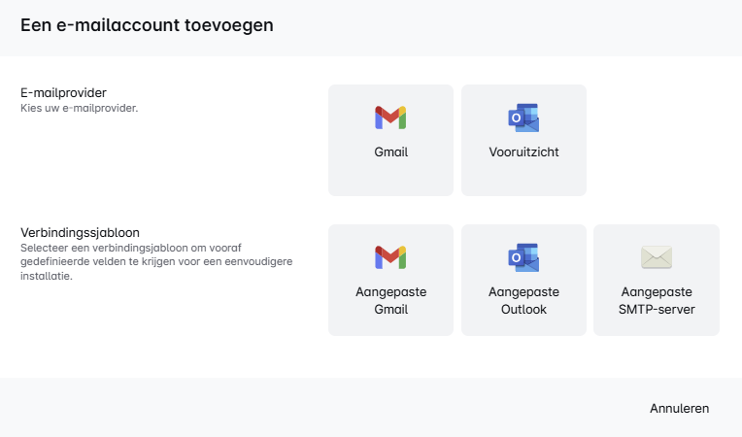Screen dimensions: 742x437
Task: Select the "Gmail" label in E-mailprovider
Action: 390,152
